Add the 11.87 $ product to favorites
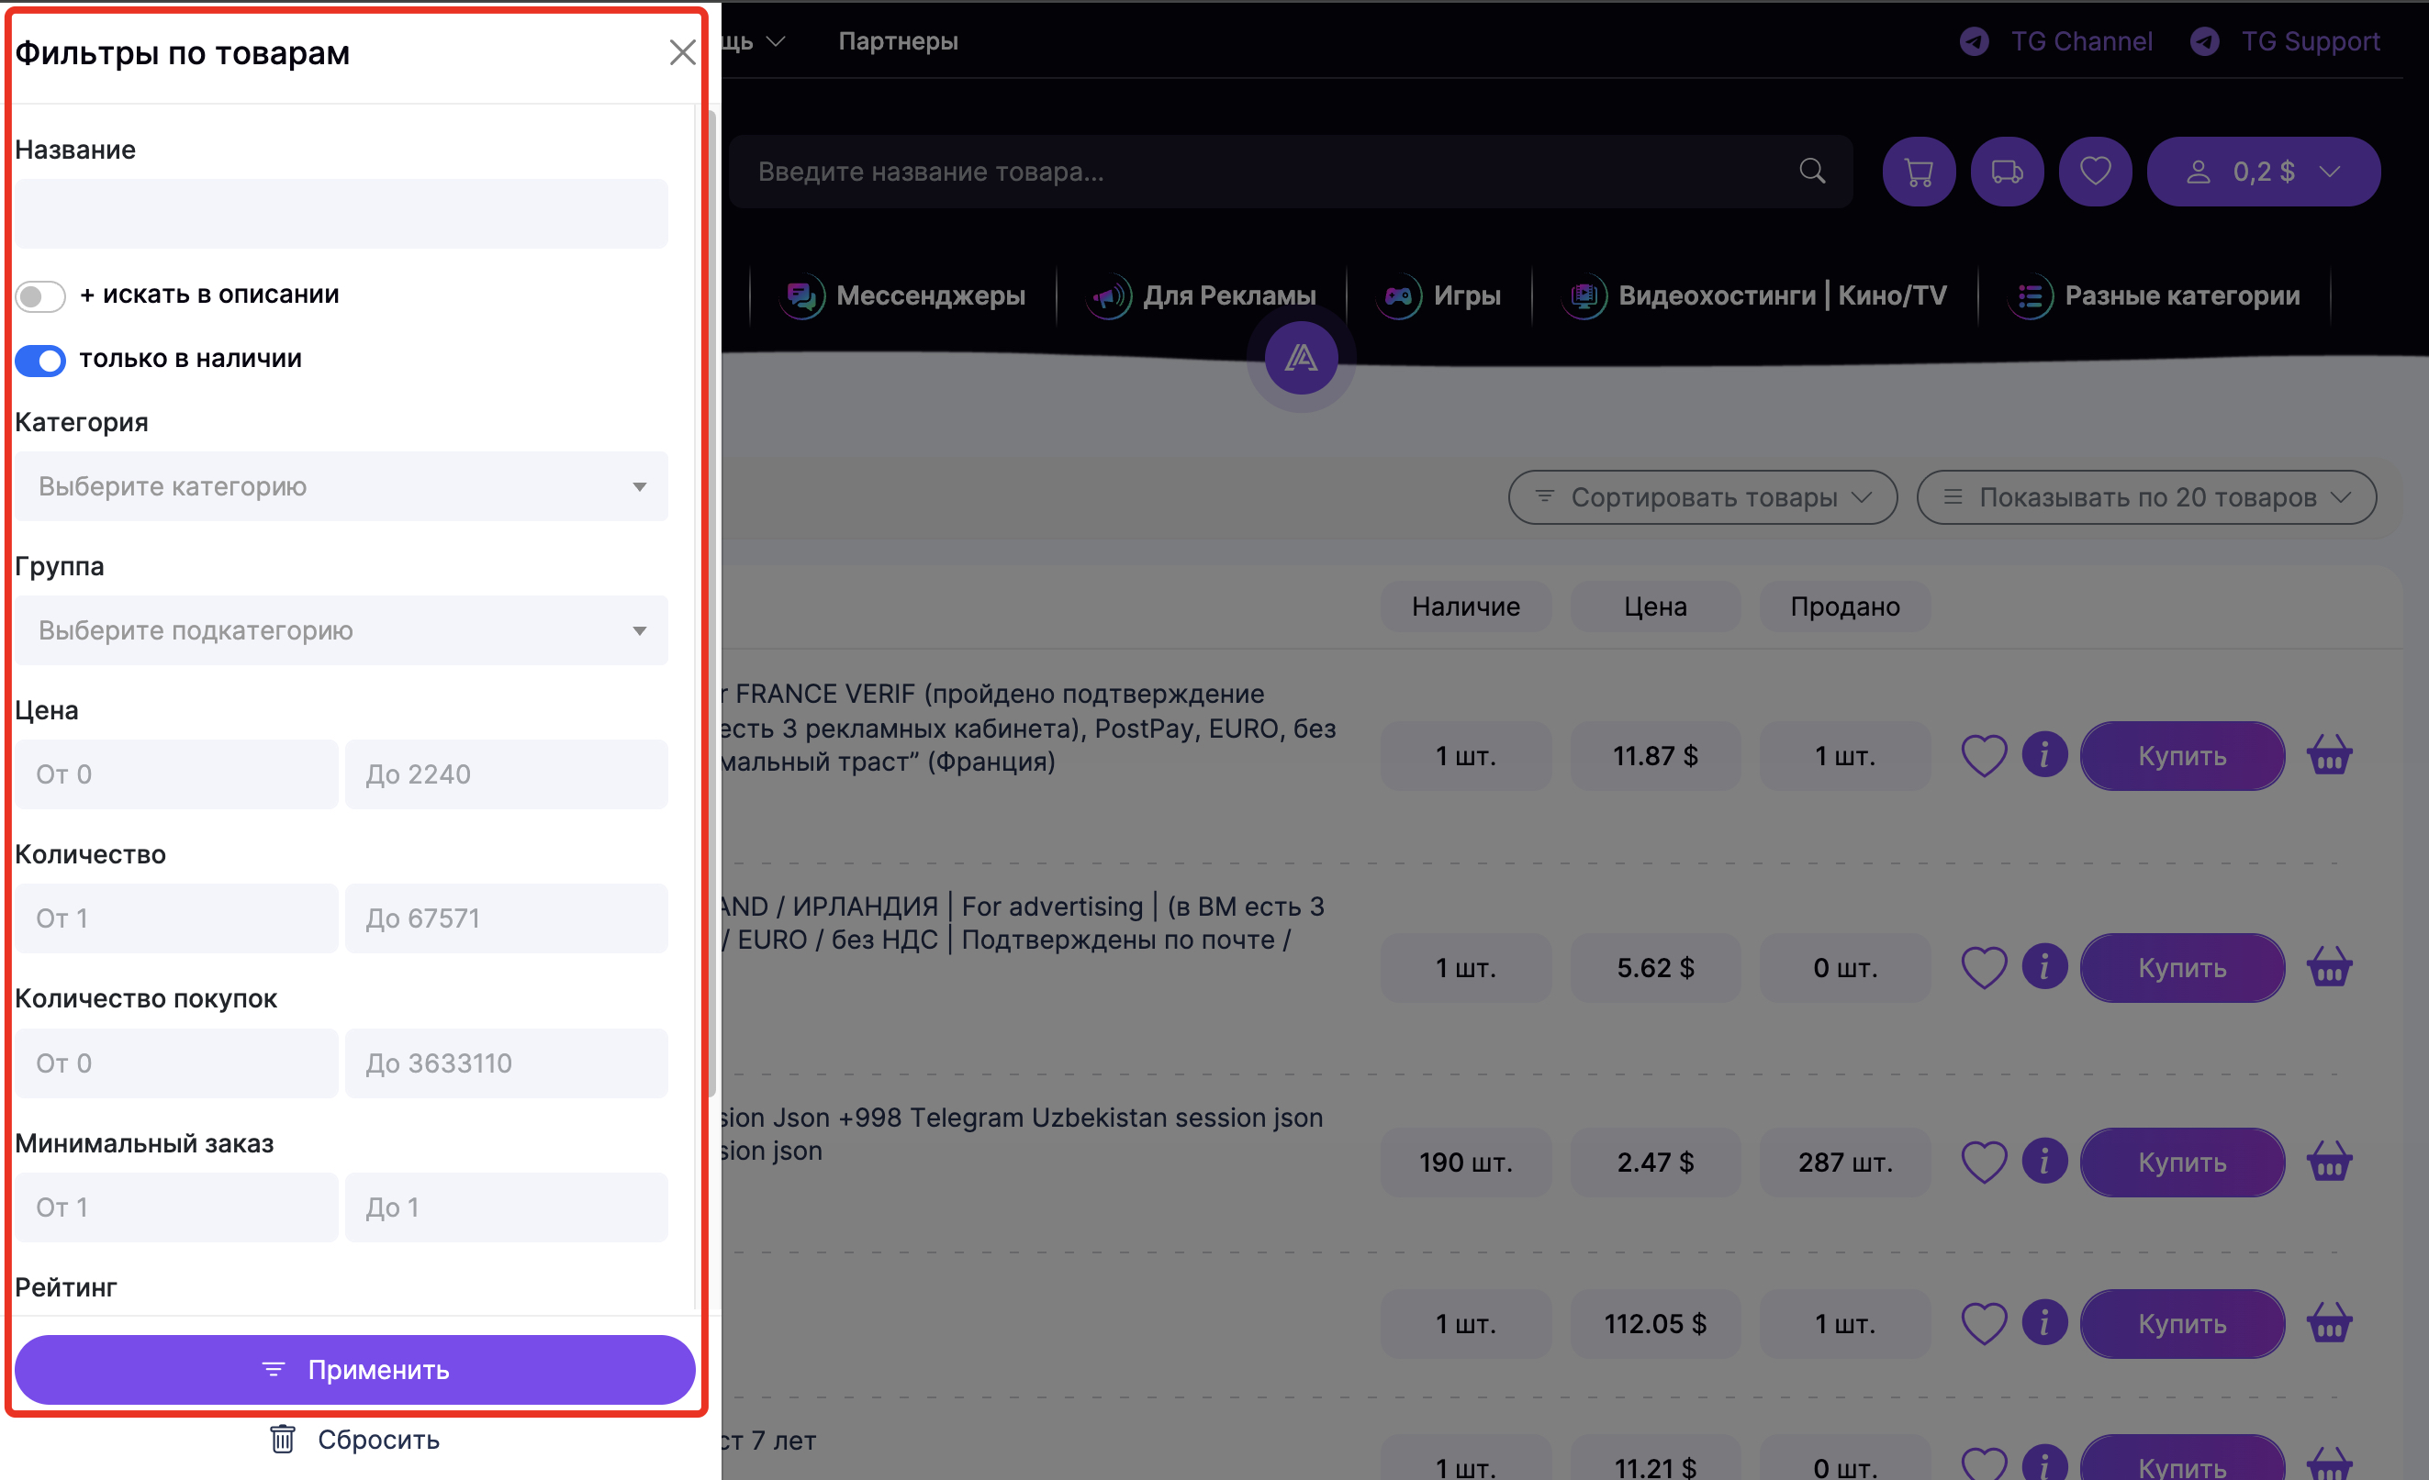The height and width of the screenshot is (1480, 2429). pyautogui.click(x=1984, y=757)
